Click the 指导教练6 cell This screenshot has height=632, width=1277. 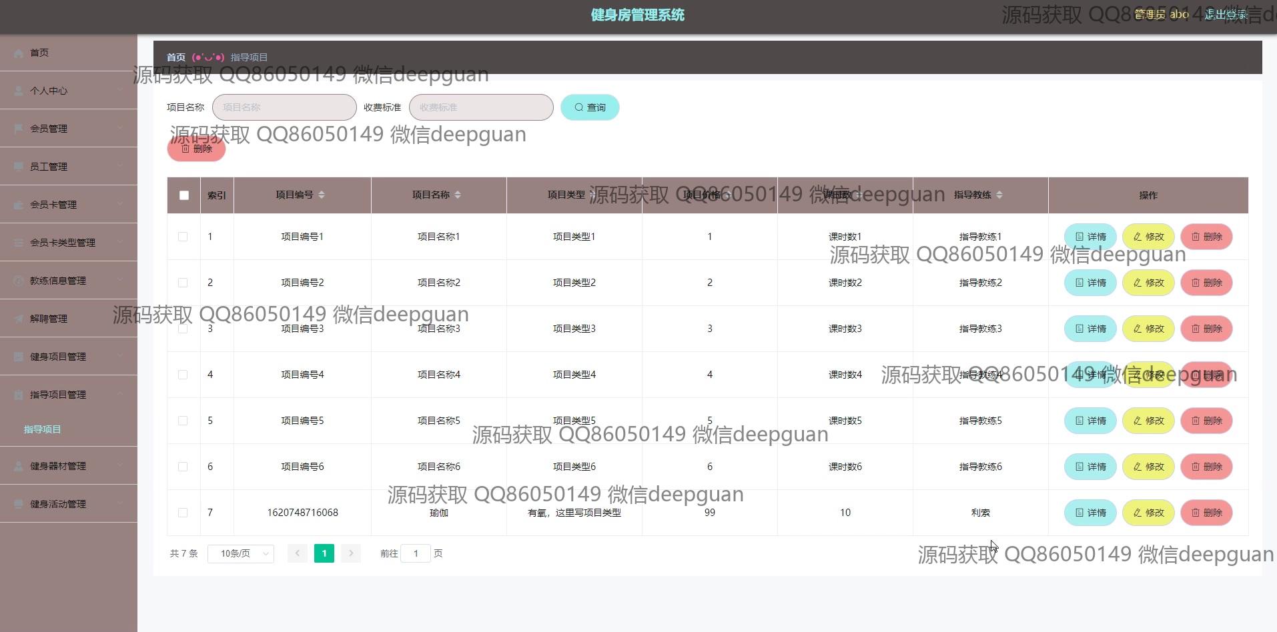[981, 467]
